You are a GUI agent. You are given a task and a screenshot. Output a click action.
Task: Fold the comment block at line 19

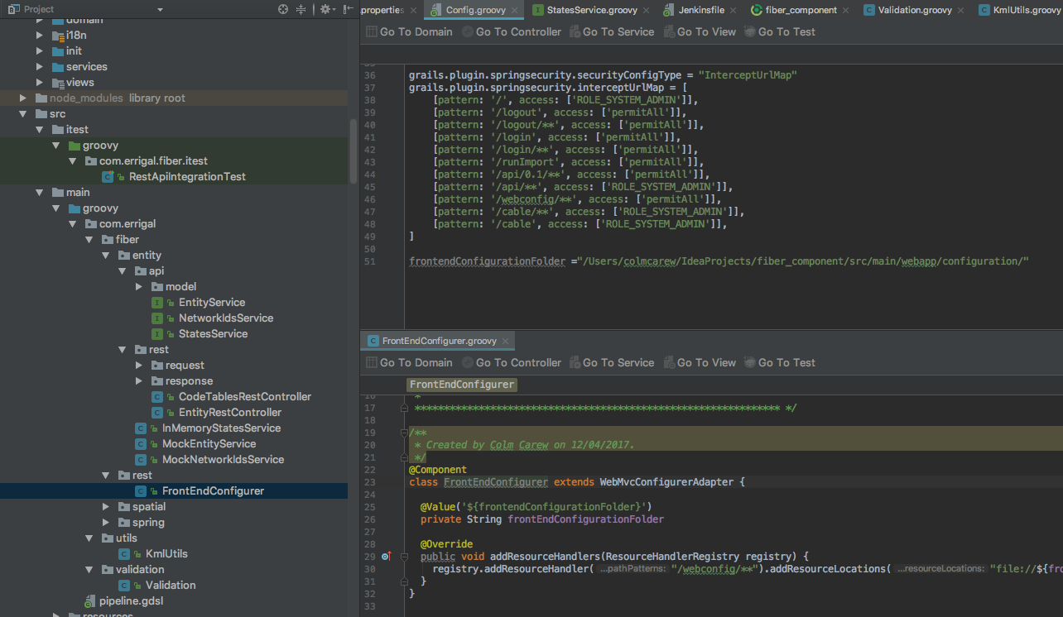click(404, 433)
